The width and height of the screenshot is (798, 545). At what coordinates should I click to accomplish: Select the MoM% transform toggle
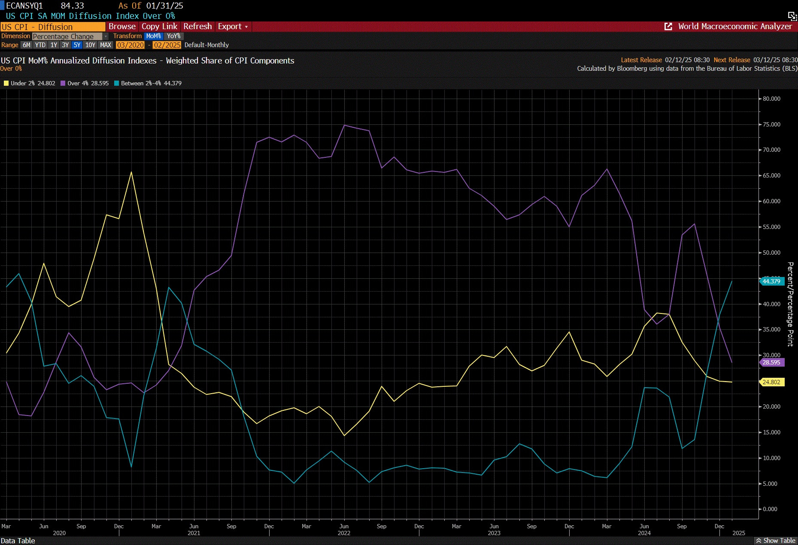154,36
